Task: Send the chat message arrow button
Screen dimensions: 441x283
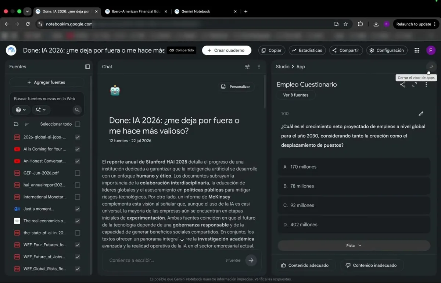Action: (251, 260)
